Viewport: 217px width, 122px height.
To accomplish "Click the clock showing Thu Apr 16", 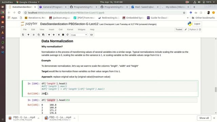I will point(111,2).
